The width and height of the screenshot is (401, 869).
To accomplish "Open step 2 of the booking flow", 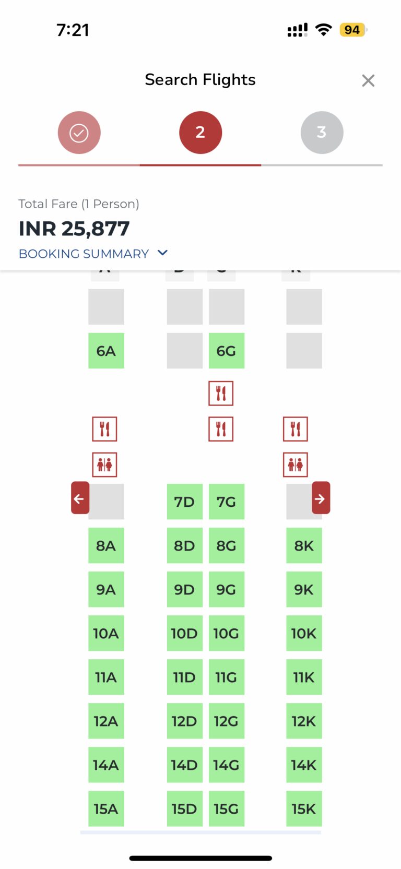I will pyautogui.click(x=200, y=132).
